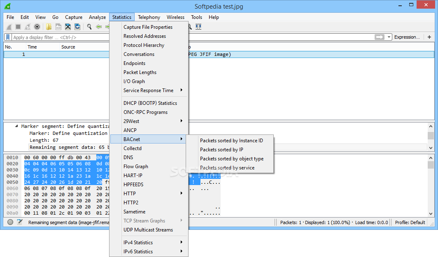Reload the capture file icon

[x=77, y=27]
